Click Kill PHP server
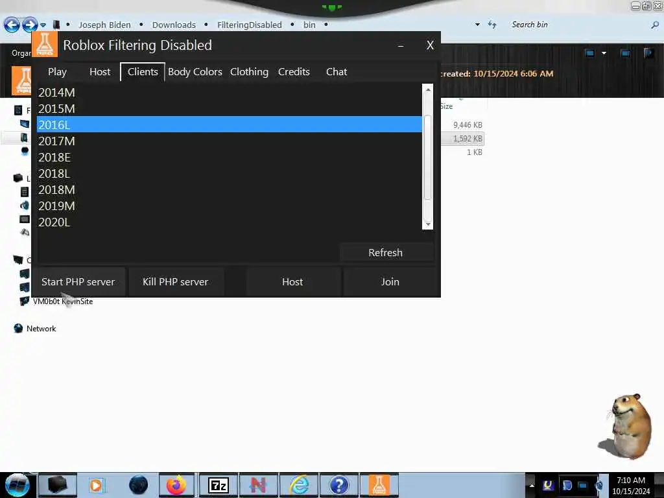This screenshot has width=664, height=498. (175, 281)
